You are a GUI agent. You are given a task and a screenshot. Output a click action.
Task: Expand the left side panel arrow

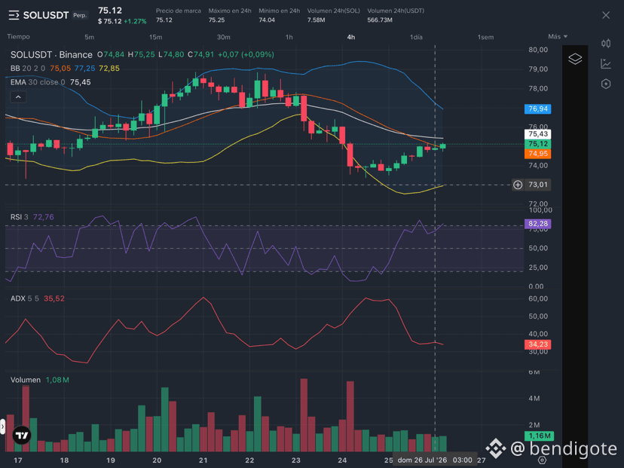[2, 427]
